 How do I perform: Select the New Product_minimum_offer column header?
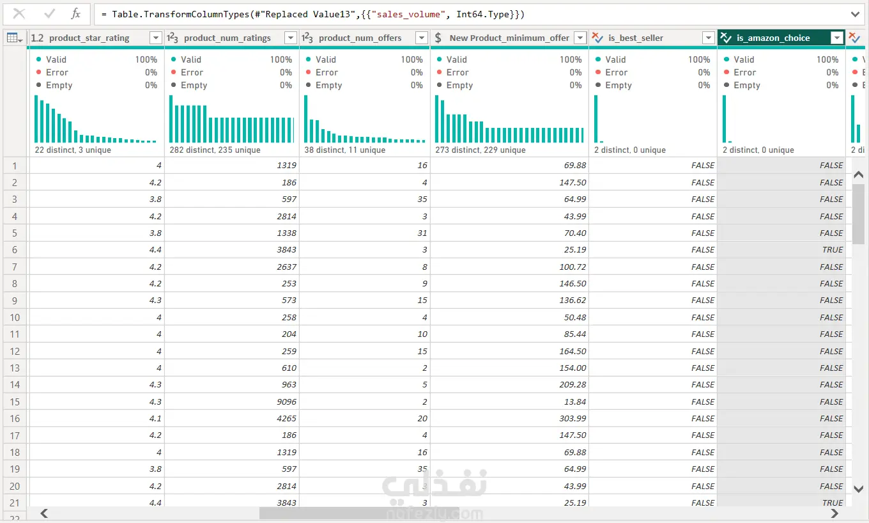click(x=509, y=38)
